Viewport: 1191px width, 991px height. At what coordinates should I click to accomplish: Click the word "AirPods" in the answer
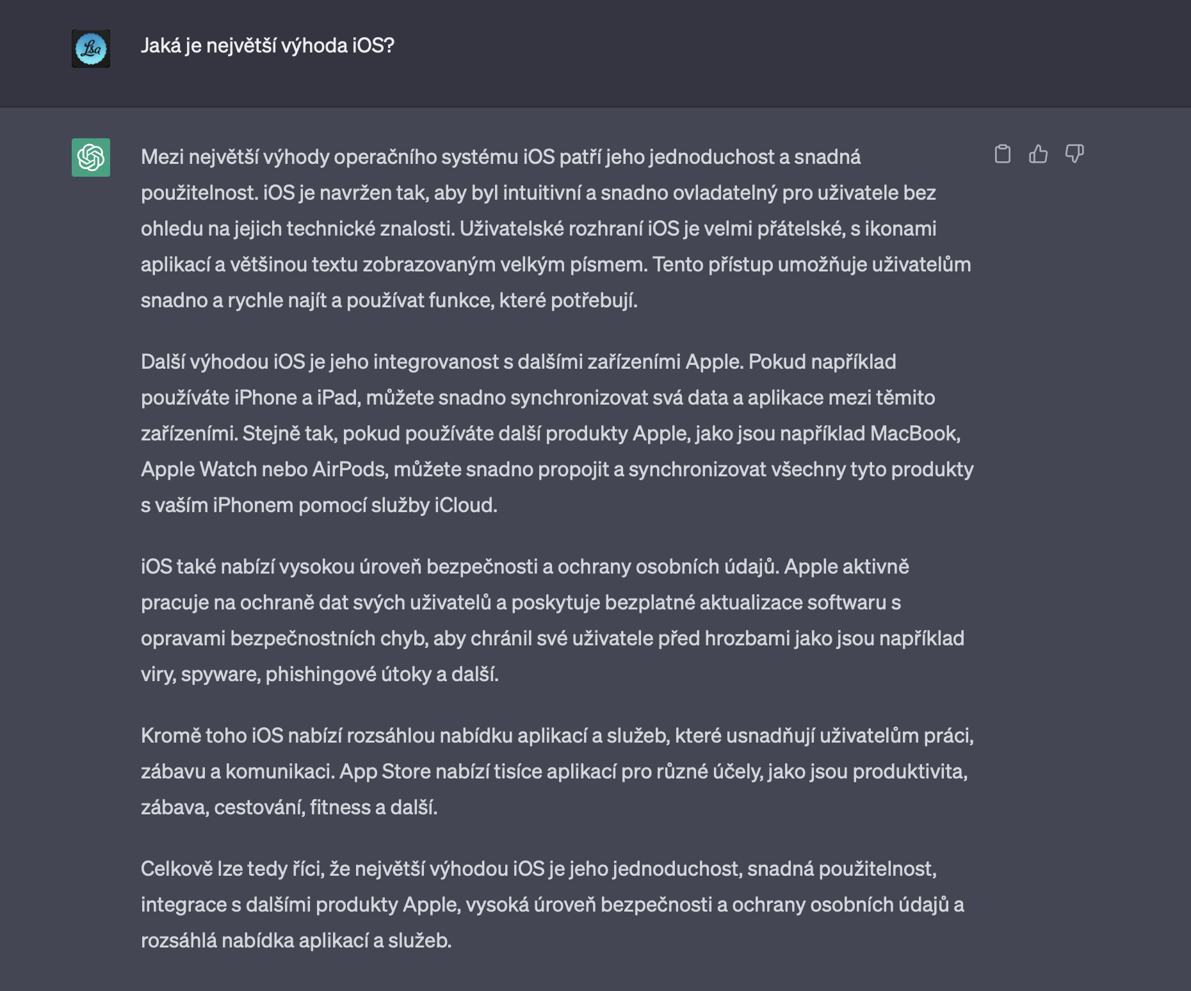coord(350,470)
